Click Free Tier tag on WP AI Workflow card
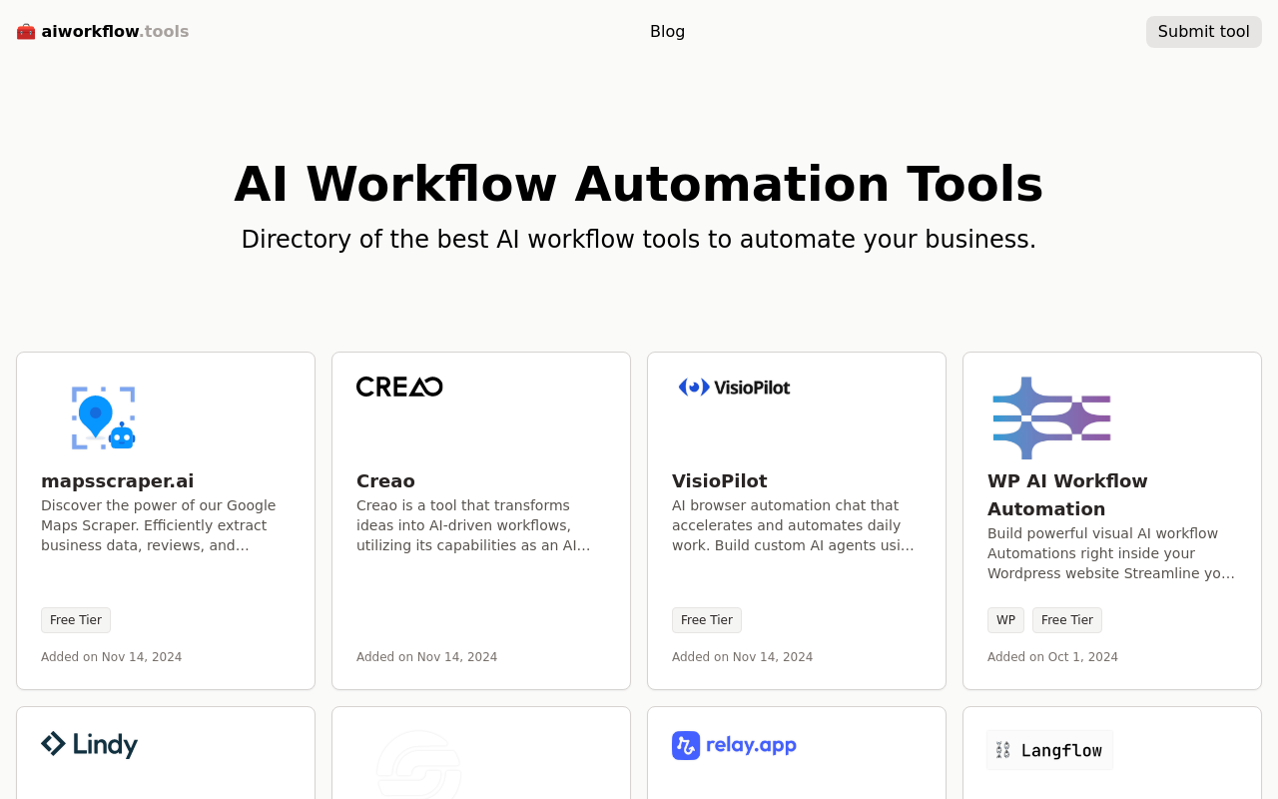 pos(1067,620)
